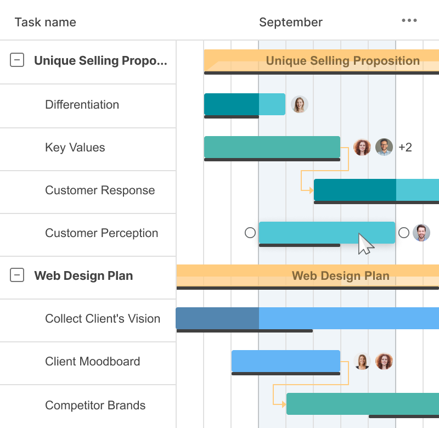Click the September month header
Viewport: 439px width, 428px height.
coord(291,22)
